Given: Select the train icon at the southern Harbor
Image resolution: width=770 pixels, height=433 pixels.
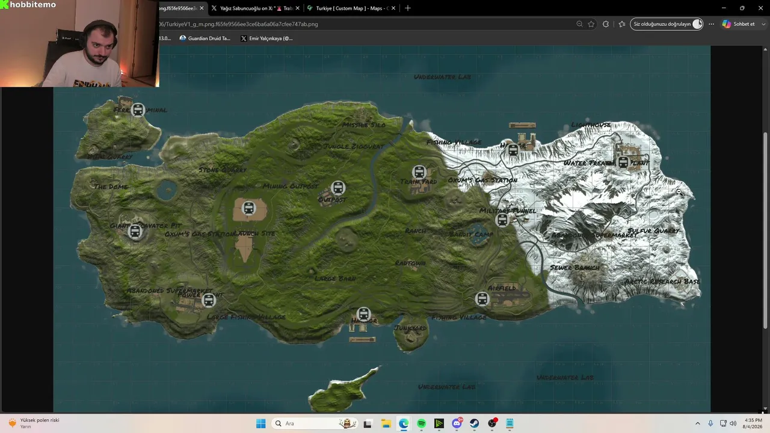Looking at the screenshot, I should (x=363, y=314).
